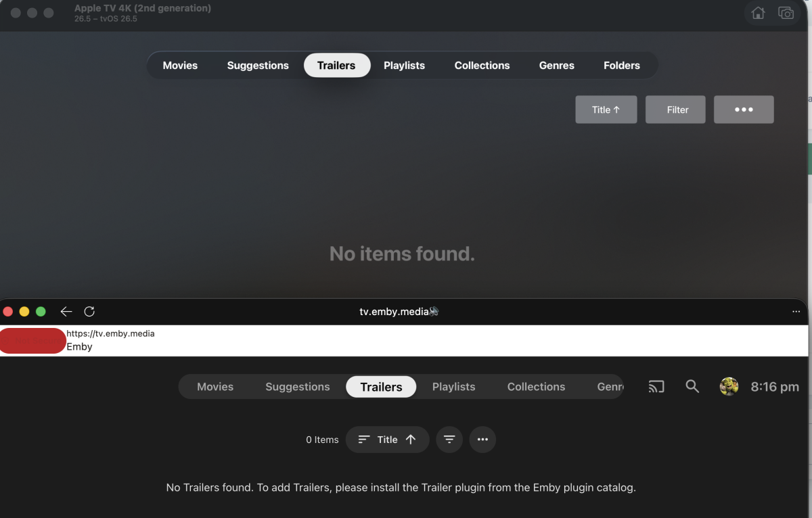Open search in Emby web
The image size is (812, 518).
(692, 386)
